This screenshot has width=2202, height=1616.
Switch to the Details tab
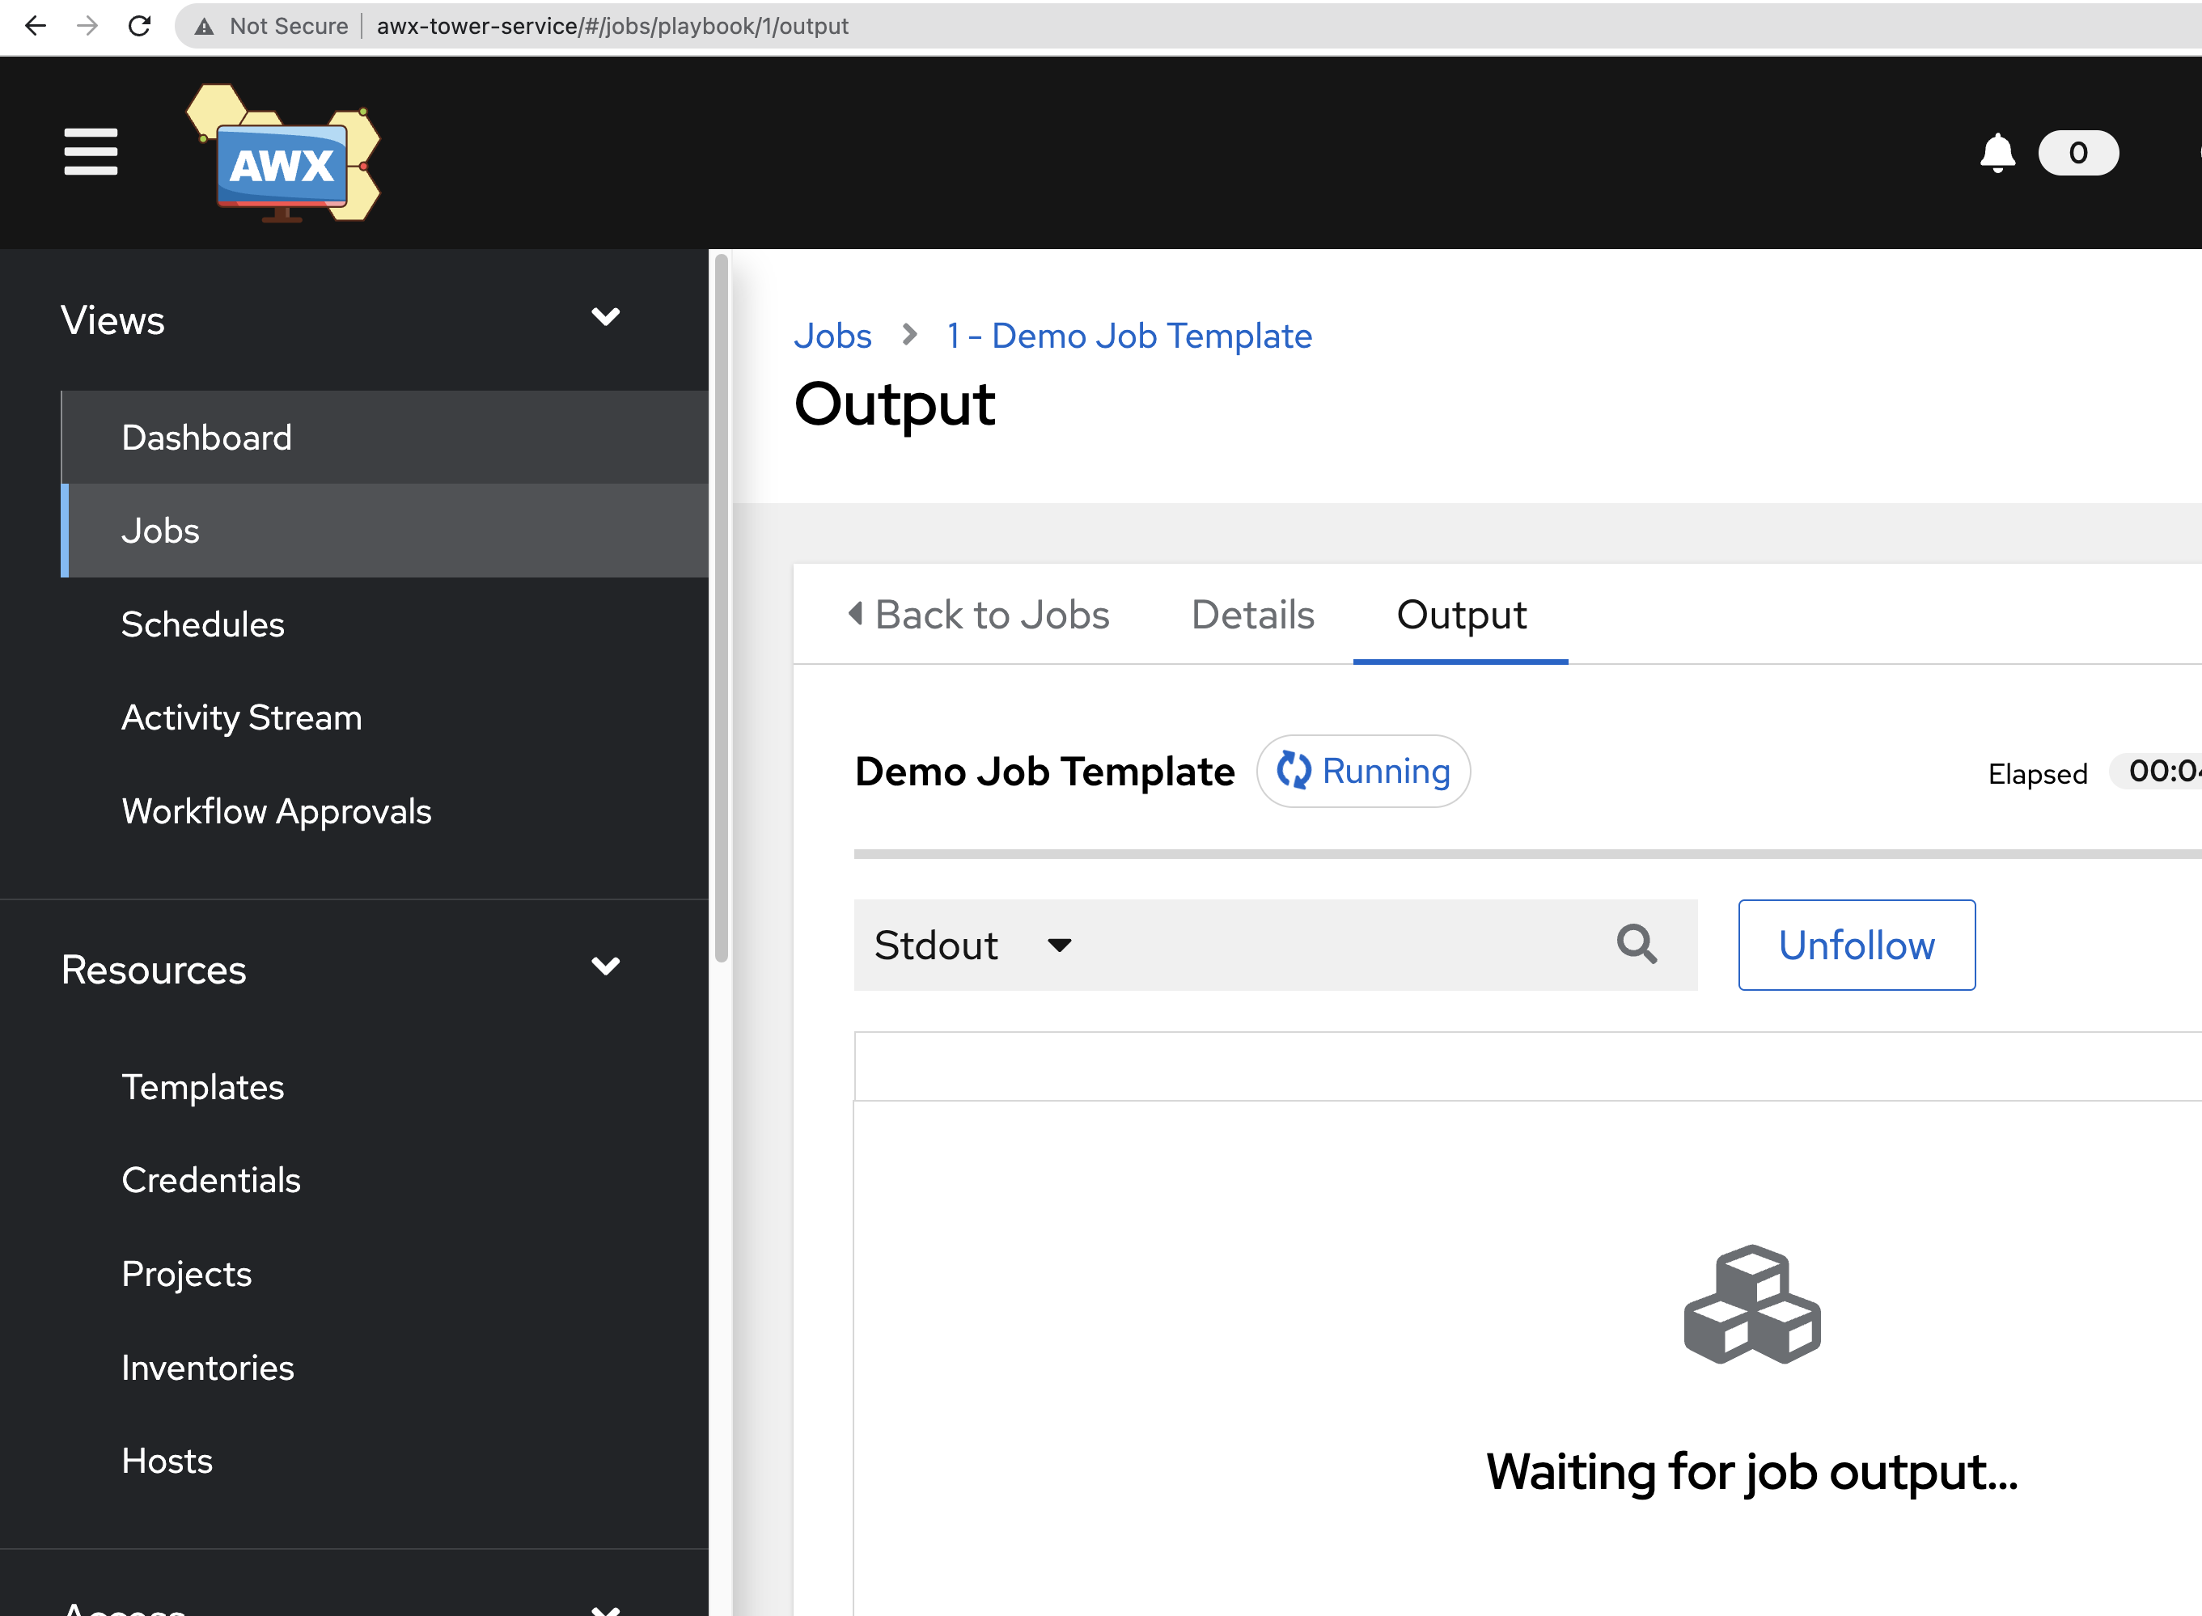[x=1252, y=615]
